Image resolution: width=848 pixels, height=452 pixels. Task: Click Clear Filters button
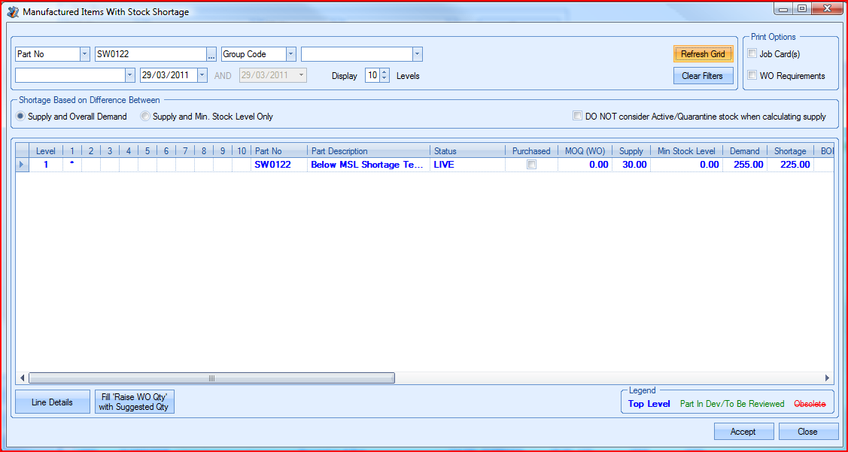(702, 76)
